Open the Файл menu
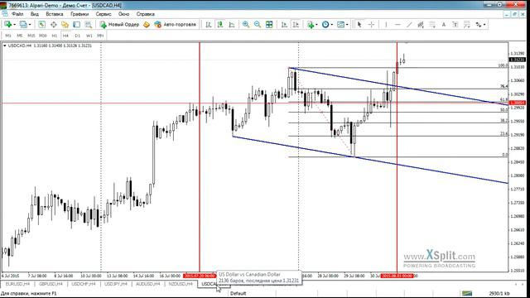530x298 pixels. point(17,14)
